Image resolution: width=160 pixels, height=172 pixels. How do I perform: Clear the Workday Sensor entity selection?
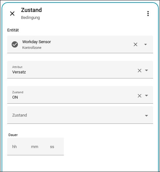click(135, 44)
